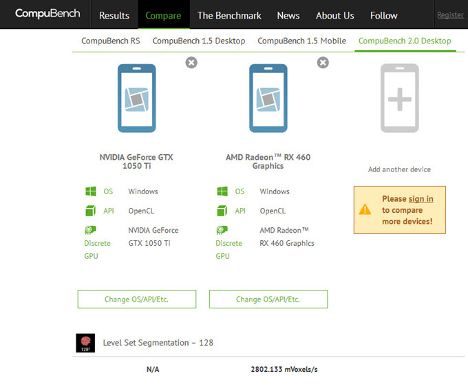Click Add another device text

tap(399, 169)
